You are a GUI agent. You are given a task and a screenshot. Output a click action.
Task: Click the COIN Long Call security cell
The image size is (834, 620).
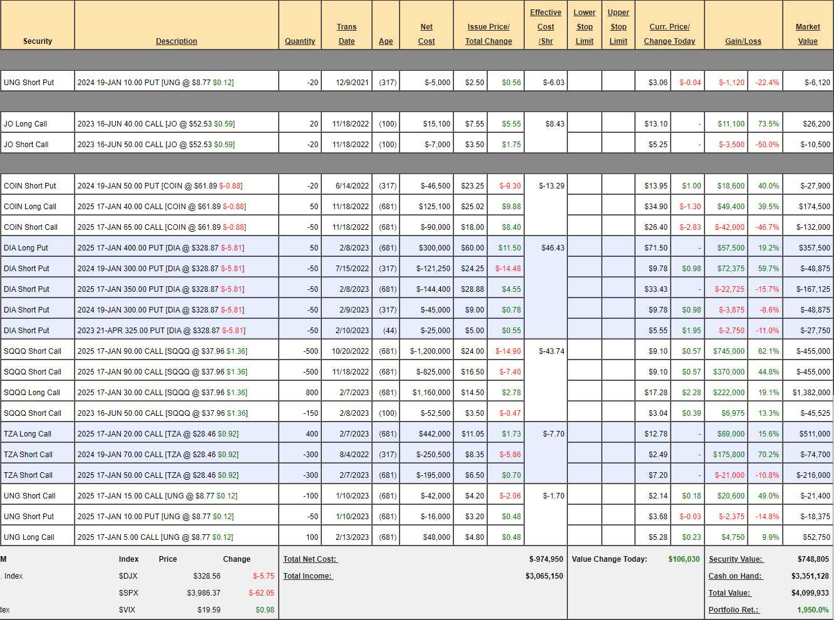click(x=30, y=207)
